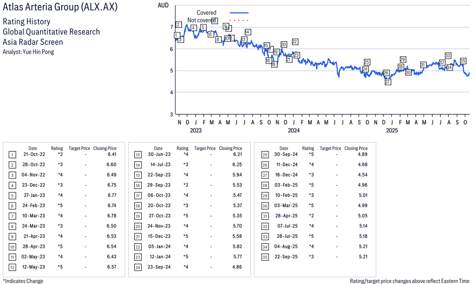Click chart marker 22 in early 2024
This screenshot has width=475, height=284.
(295, 42)
